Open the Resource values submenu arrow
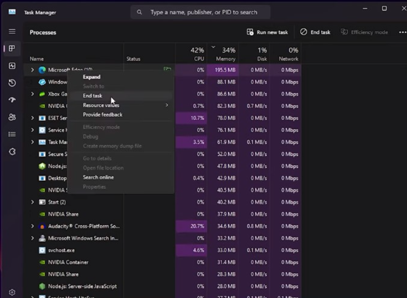This screenshot has height=298, width=407. [167, 105]
